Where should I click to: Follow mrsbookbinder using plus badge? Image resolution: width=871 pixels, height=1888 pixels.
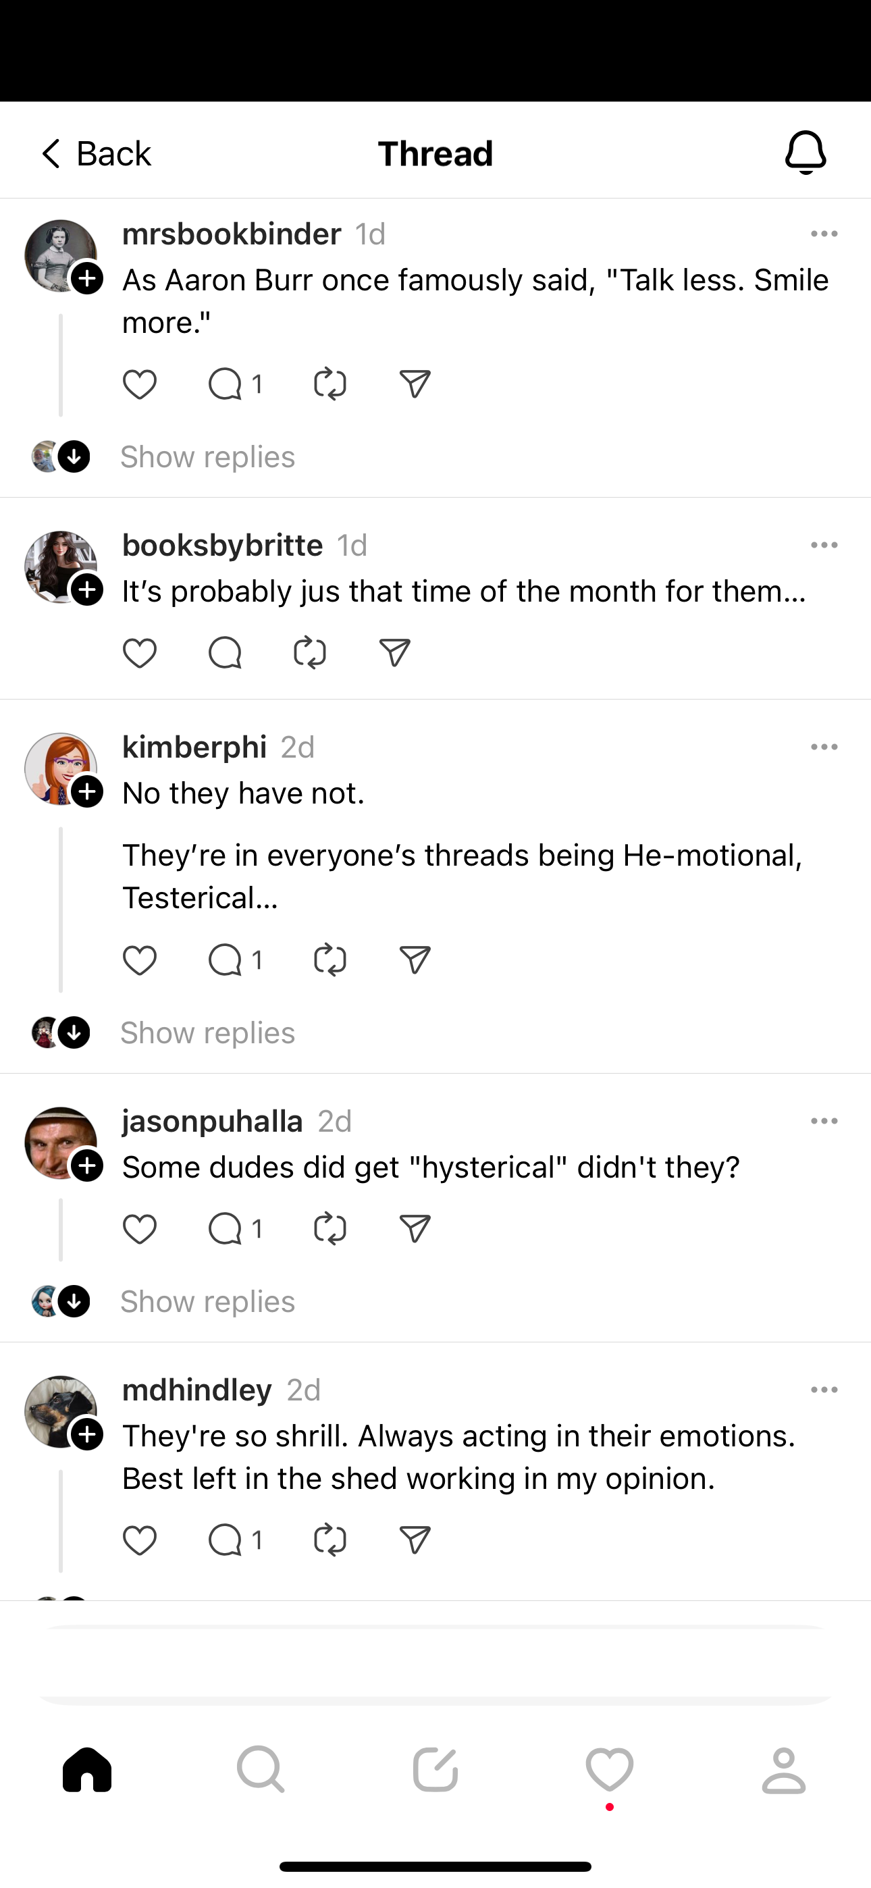point(87,278)
